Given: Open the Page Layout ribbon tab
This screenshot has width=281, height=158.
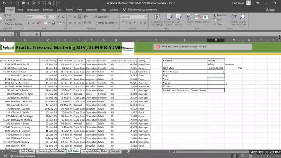Looking at the screenshot, I should 33,10.
